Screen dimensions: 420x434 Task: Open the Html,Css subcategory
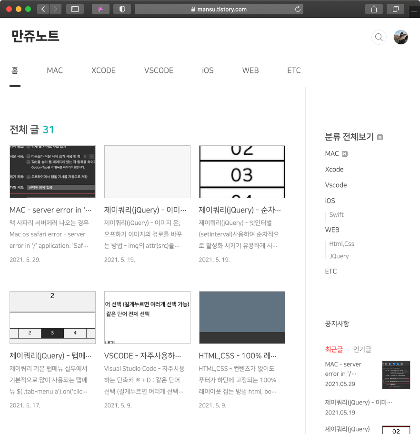(342, 244)
